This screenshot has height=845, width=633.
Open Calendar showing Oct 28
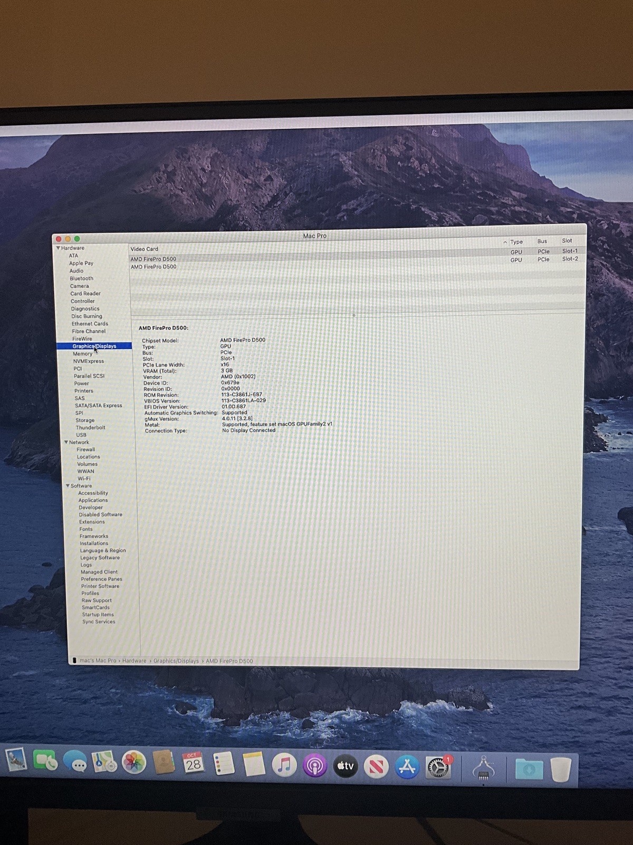(x=193, y=764)
